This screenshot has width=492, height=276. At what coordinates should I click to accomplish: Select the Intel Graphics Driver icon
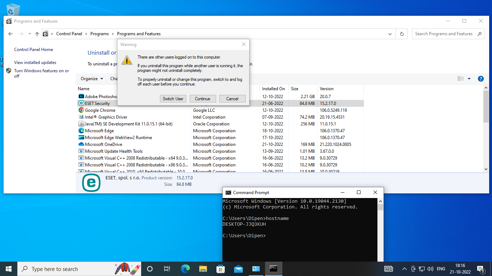click(x=81, y=117)
